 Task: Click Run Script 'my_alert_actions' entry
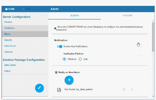click(x=79, y=89)
